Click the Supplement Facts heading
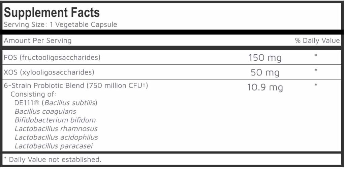Viewport: 345px width, 169px height. [x=52, y=13]
